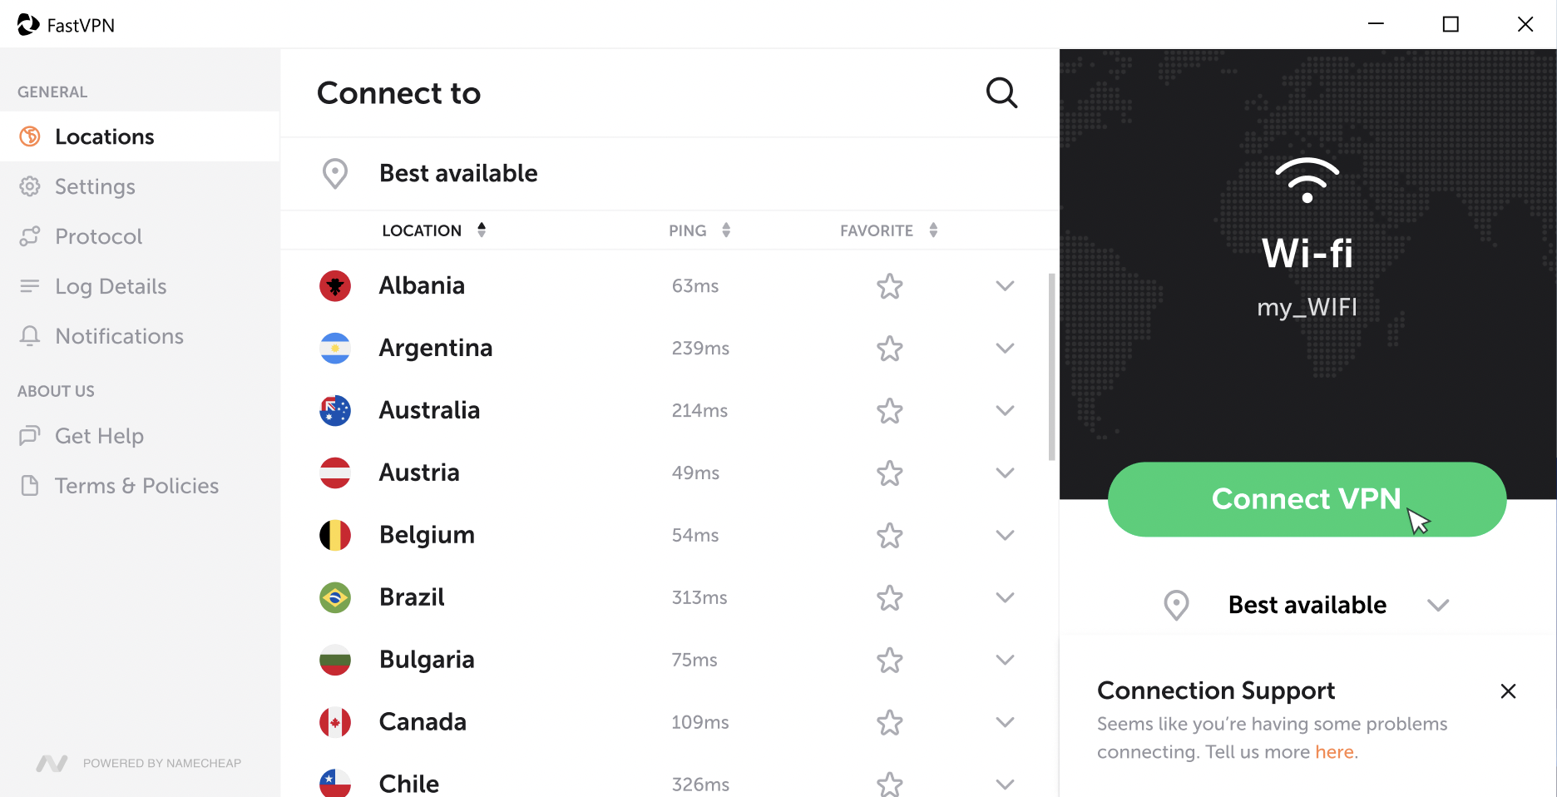Click the Connect VPN button

tap(1307, 499)
